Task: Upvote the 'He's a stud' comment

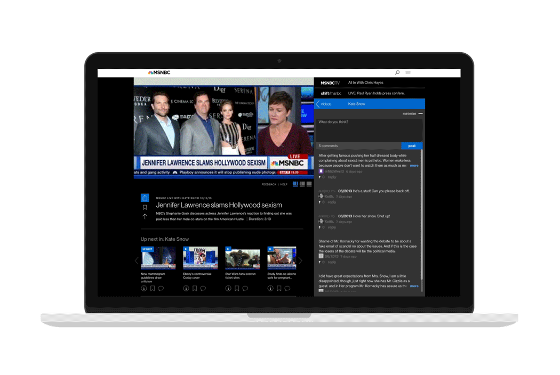Action: pos(320,202)
